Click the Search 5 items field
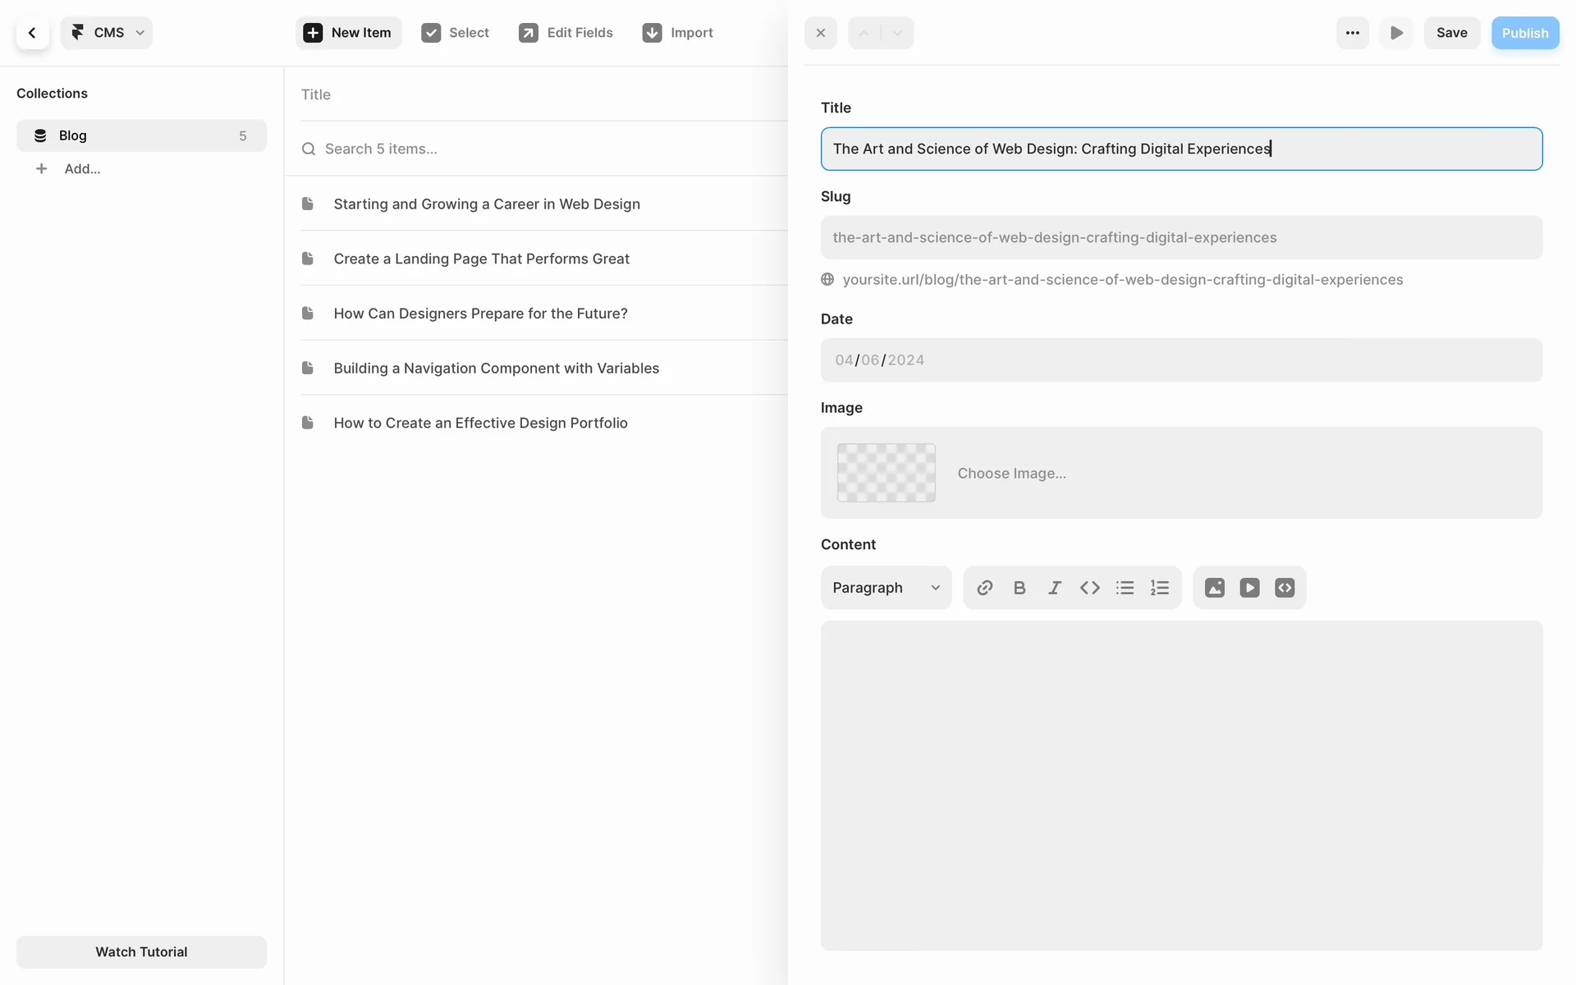This screenshot has height=985, width=1576. pos(542,149)
